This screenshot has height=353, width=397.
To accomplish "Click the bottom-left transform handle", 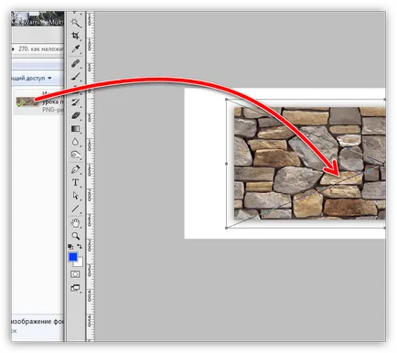I will 226,228.
